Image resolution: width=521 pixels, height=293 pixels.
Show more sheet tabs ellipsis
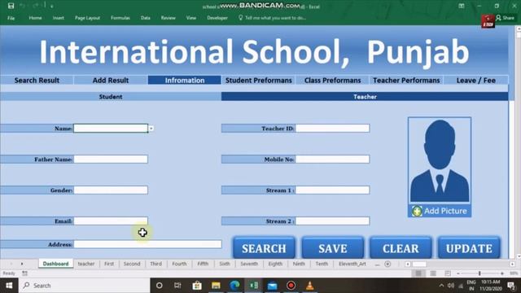click(377, 264)
